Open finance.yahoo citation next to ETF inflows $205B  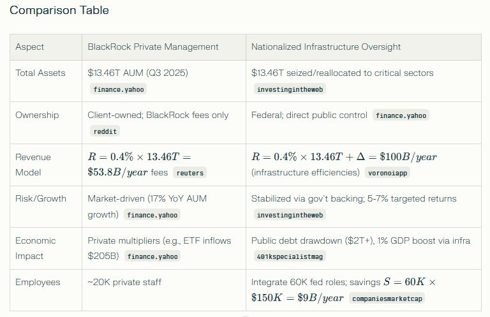152,256
